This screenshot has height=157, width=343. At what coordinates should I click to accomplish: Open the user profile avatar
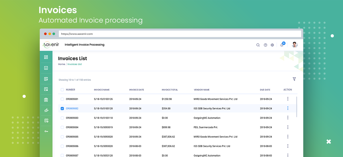295,45
